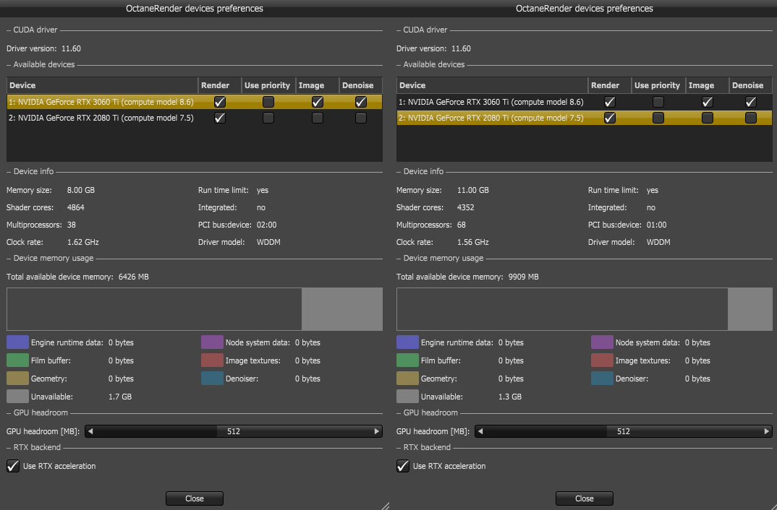Screen dimensions: 777x510
Task: Toggle Denoise for RTX 3060 Ti, left window
Action: (361, 102)
